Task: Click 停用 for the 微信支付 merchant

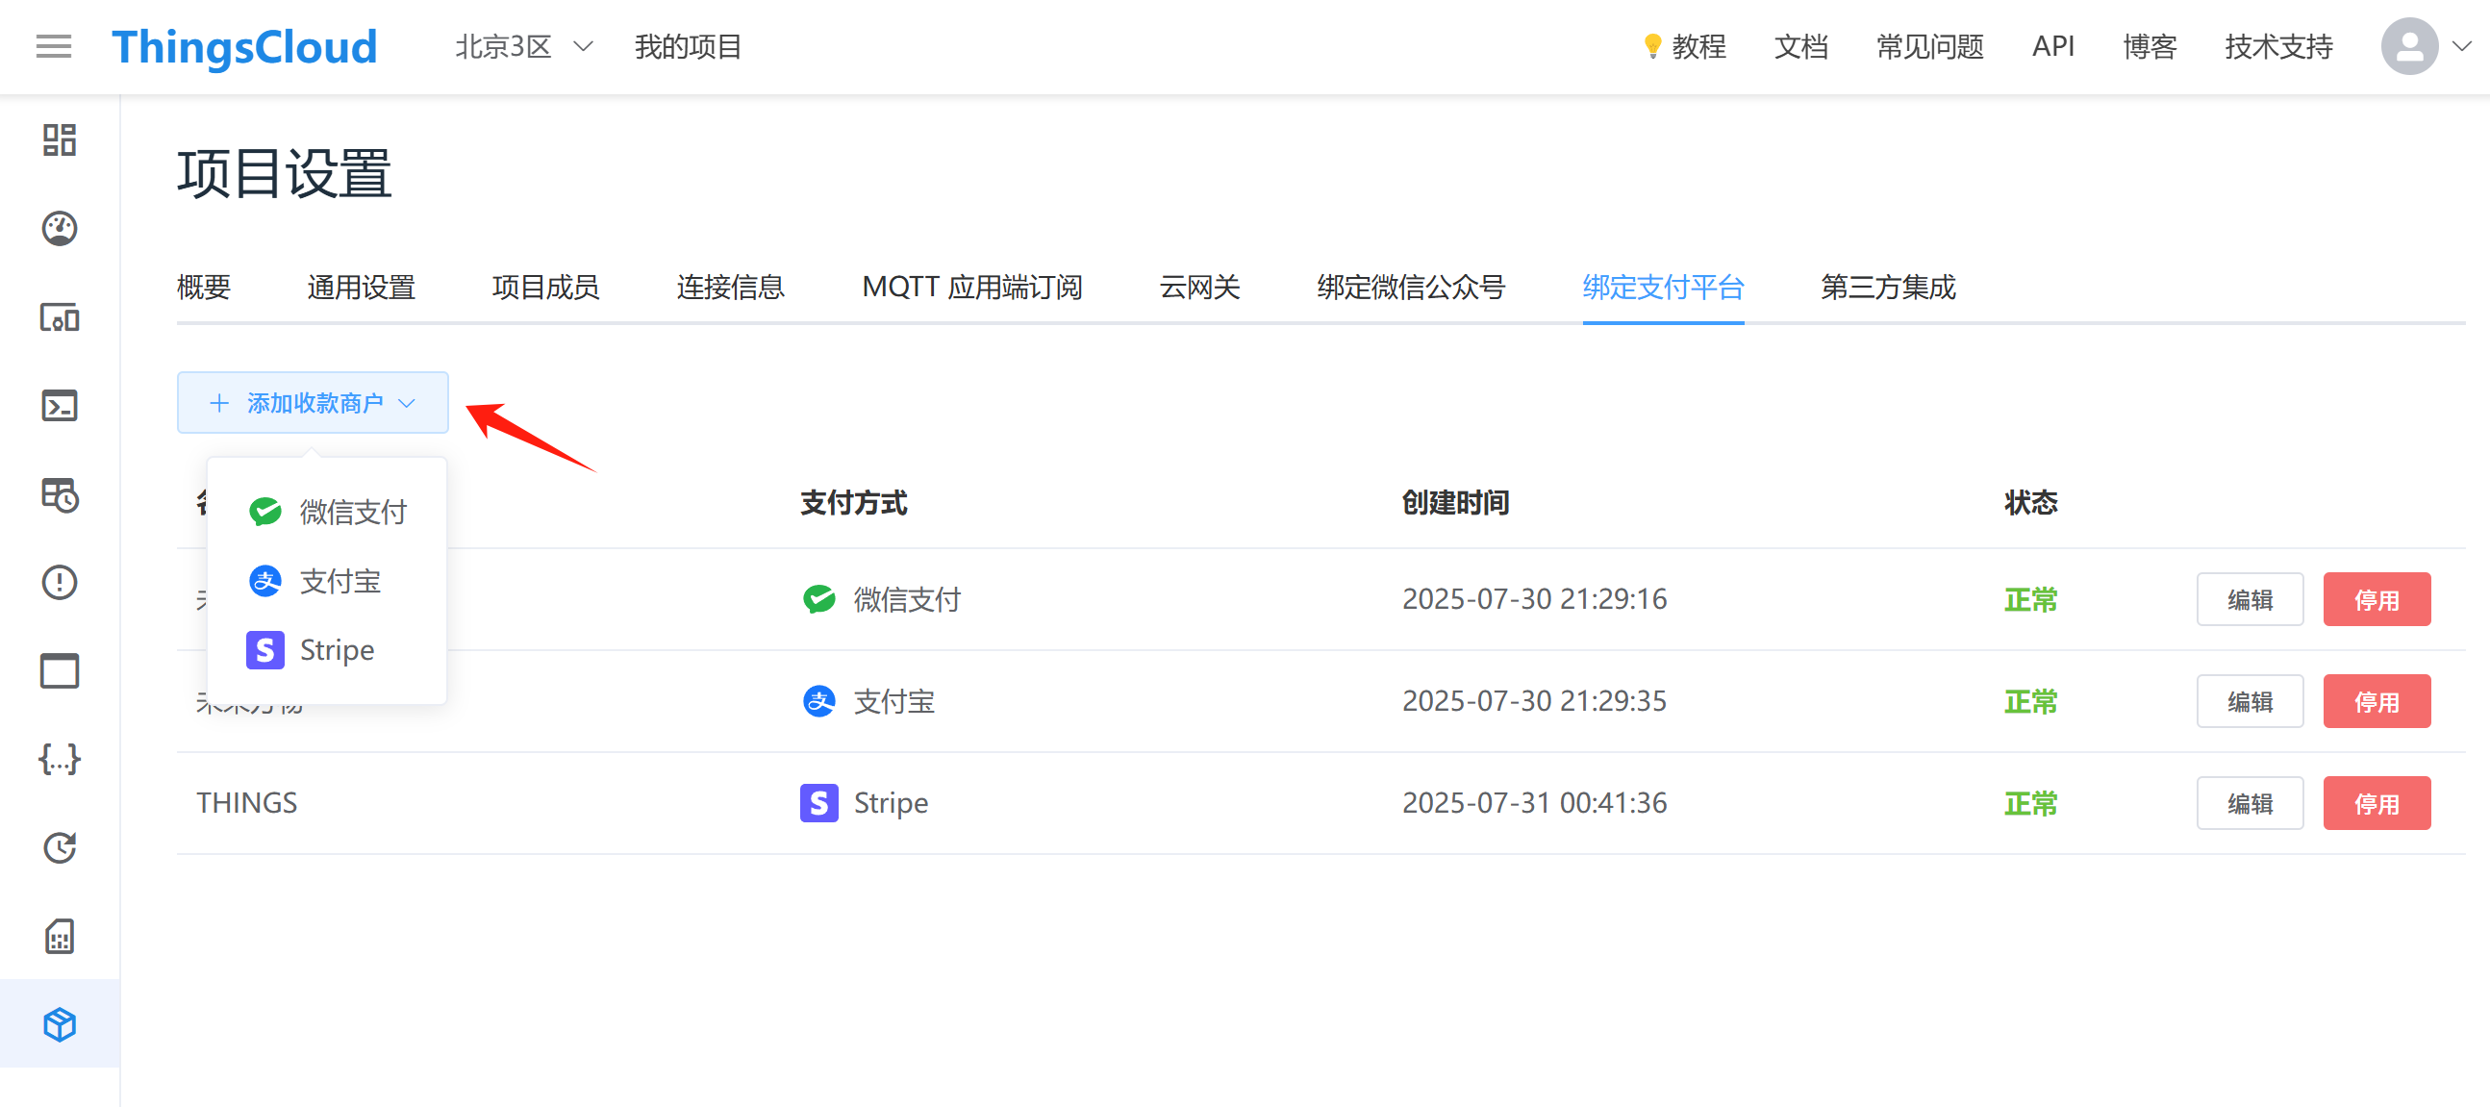Action: point(2376,599)
